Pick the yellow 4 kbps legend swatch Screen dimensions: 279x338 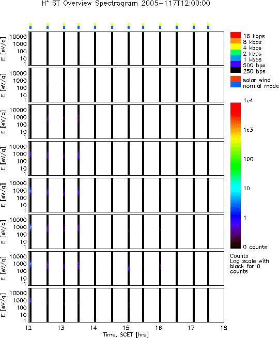236,47
